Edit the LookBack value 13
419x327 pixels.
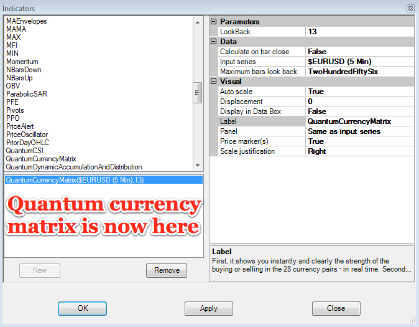360,32
